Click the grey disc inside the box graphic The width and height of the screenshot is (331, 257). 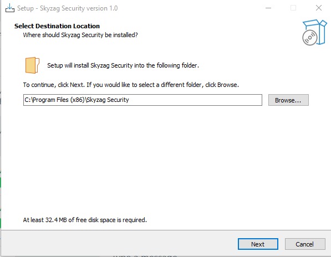click(310, 38)
